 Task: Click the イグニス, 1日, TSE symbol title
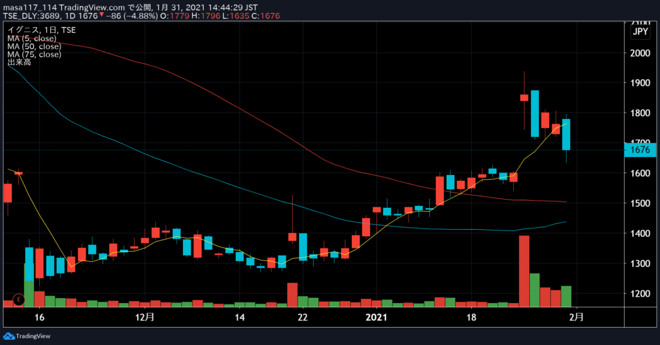coord(42,30)
